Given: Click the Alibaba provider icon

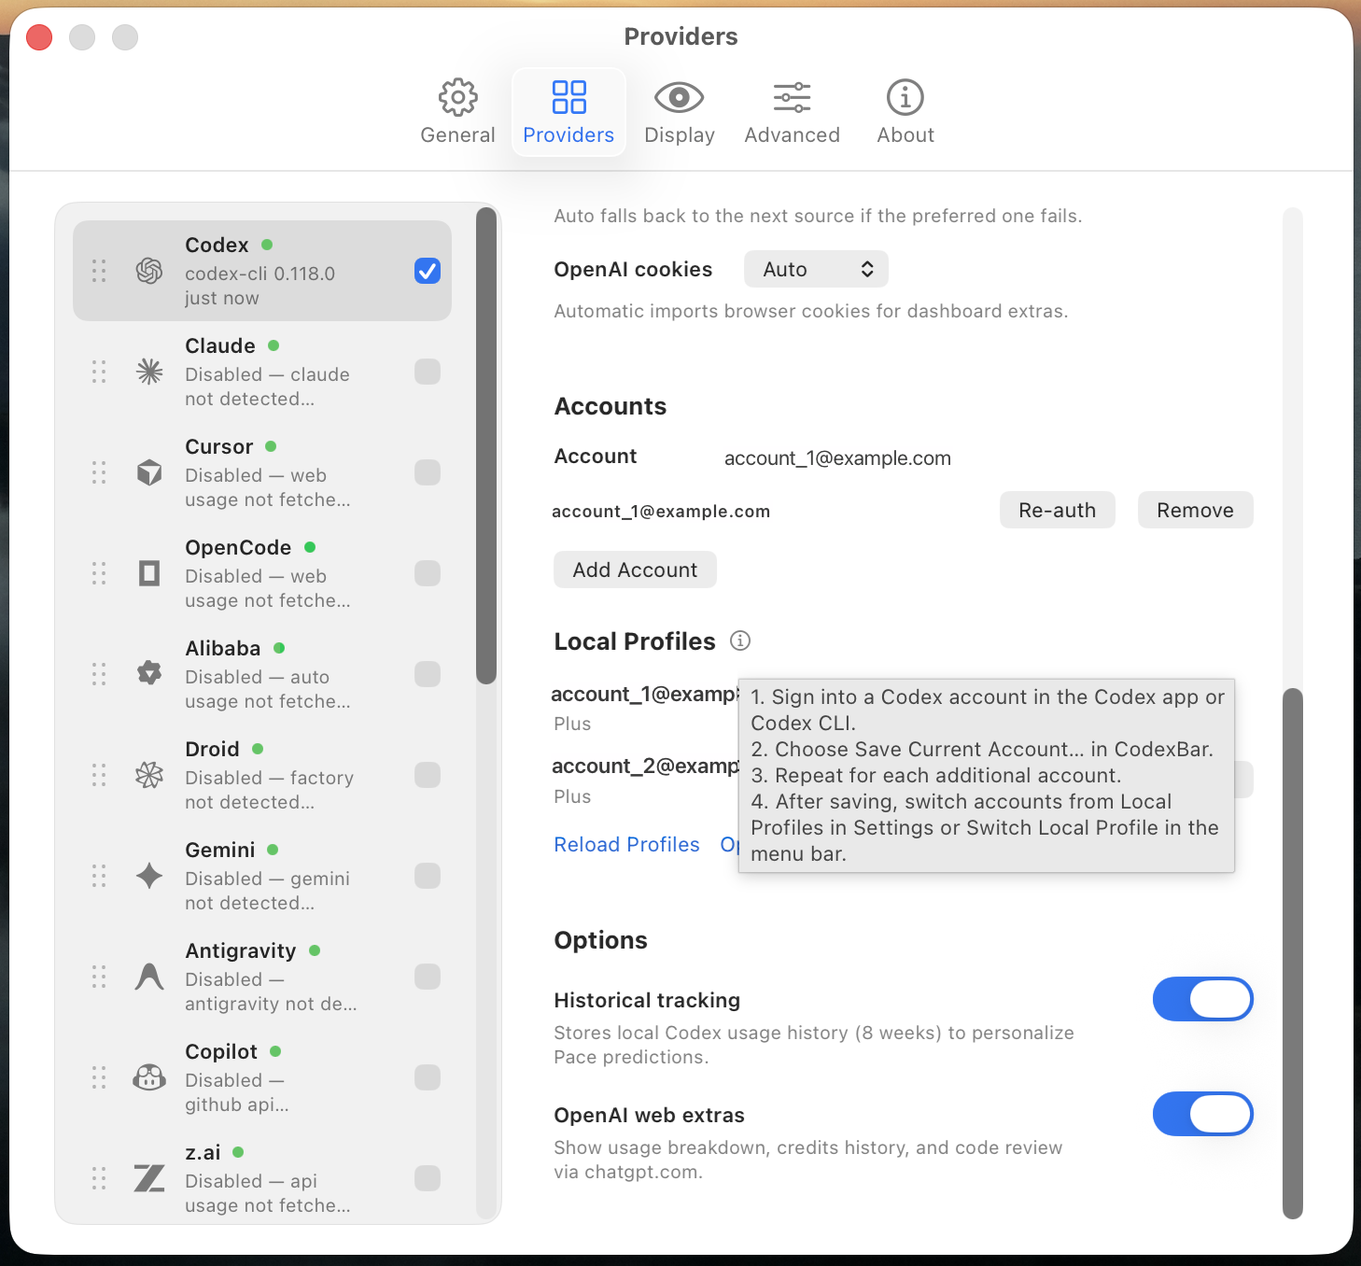Looking at the screenshot, I should point(149,673).
